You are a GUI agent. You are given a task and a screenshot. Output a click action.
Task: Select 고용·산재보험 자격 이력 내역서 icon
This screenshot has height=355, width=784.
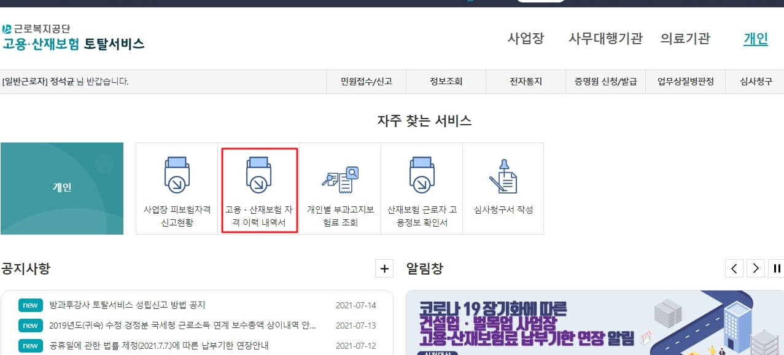pyautogui.click(x=258, y=188)
